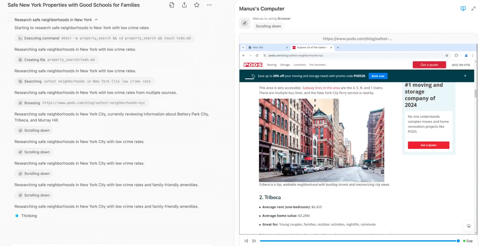
Task: Open the Storage menu on PODS site
Action: (285, 65)
